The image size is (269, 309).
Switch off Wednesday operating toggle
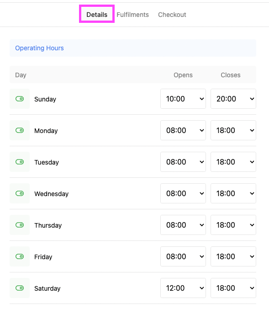click(x=20, y=193)
